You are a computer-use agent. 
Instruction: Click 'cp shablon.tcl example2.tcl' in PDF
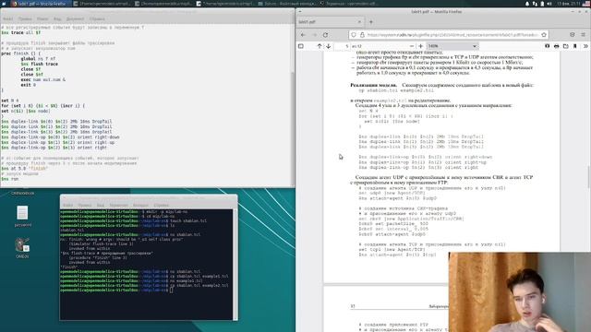click(396, 90)
